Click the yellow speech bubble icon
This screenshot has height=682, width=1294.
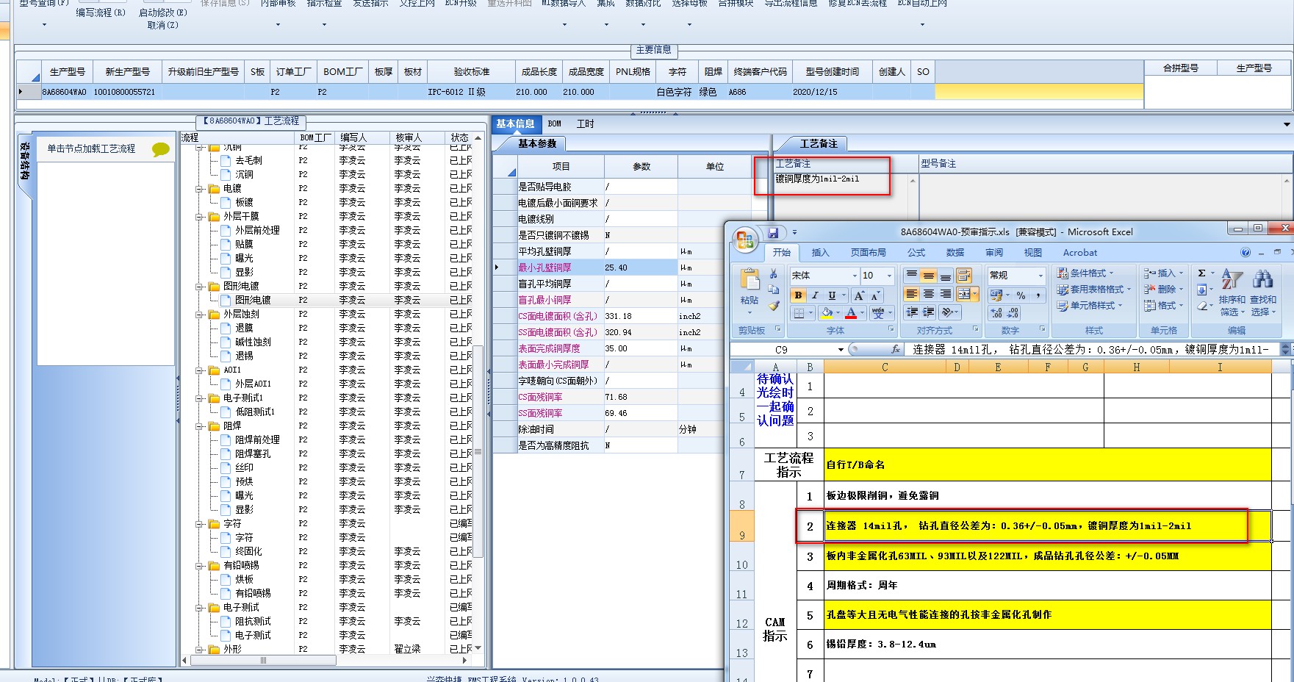point(160,149)
